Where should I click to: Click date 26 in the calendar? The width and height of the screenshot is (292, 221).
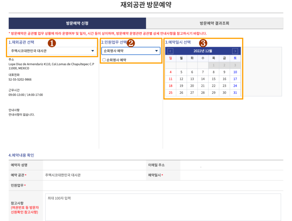click(181, 93)
